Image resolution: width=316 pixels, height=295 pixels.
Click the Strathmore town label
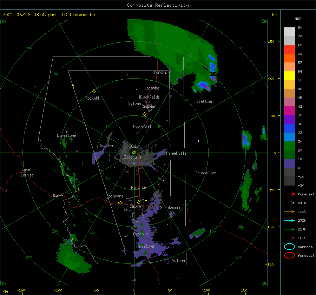171,208
